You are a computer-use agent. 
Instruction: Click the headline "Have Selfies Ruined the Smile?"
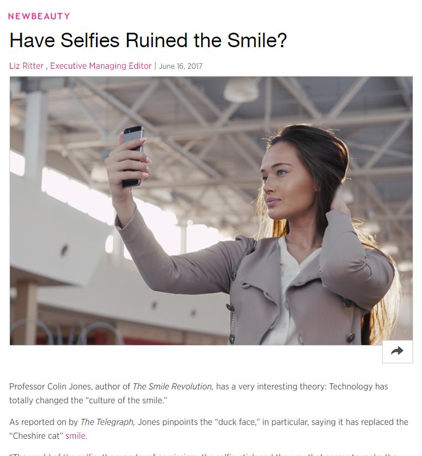[148, 40]
